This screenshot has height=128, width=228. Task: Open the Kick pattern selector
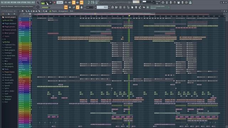pyautogui.click(x=103, y=7)
